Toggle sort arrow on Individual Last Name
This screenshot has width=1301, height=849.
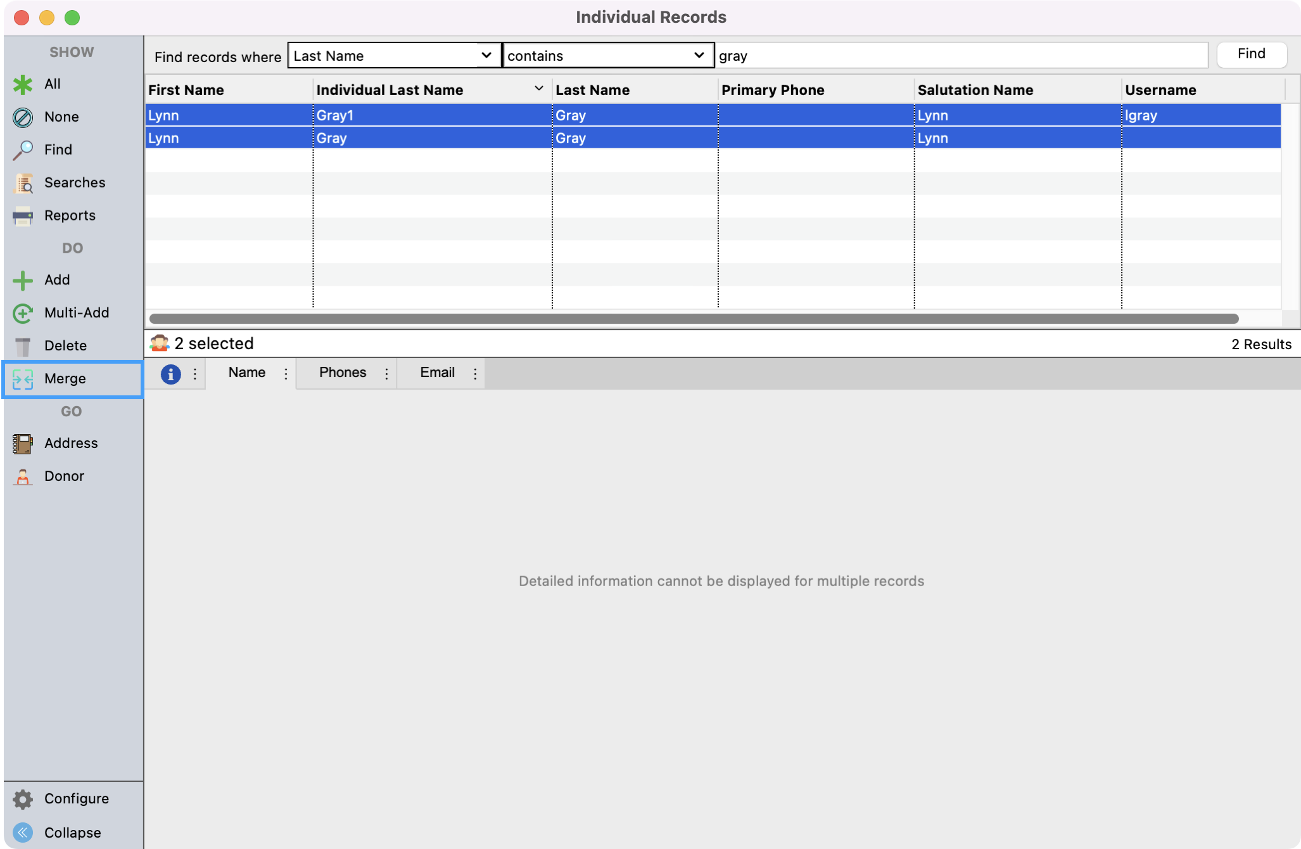(x=538, y=89)
